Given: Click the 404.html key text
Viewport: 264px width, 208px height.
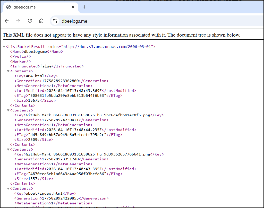Looking at the screenshot, I should coord(35,76).
